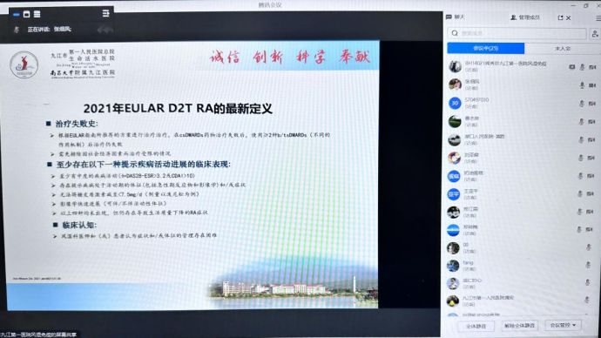The image size is (601, 338).
Task: Select participant name fang in the list
Action: pos(468,263)
